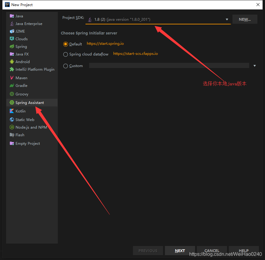The height and width of the screenshot is (260, 265).
Task: Click the Project SDK selection field
Action: (x=158, y=20)
